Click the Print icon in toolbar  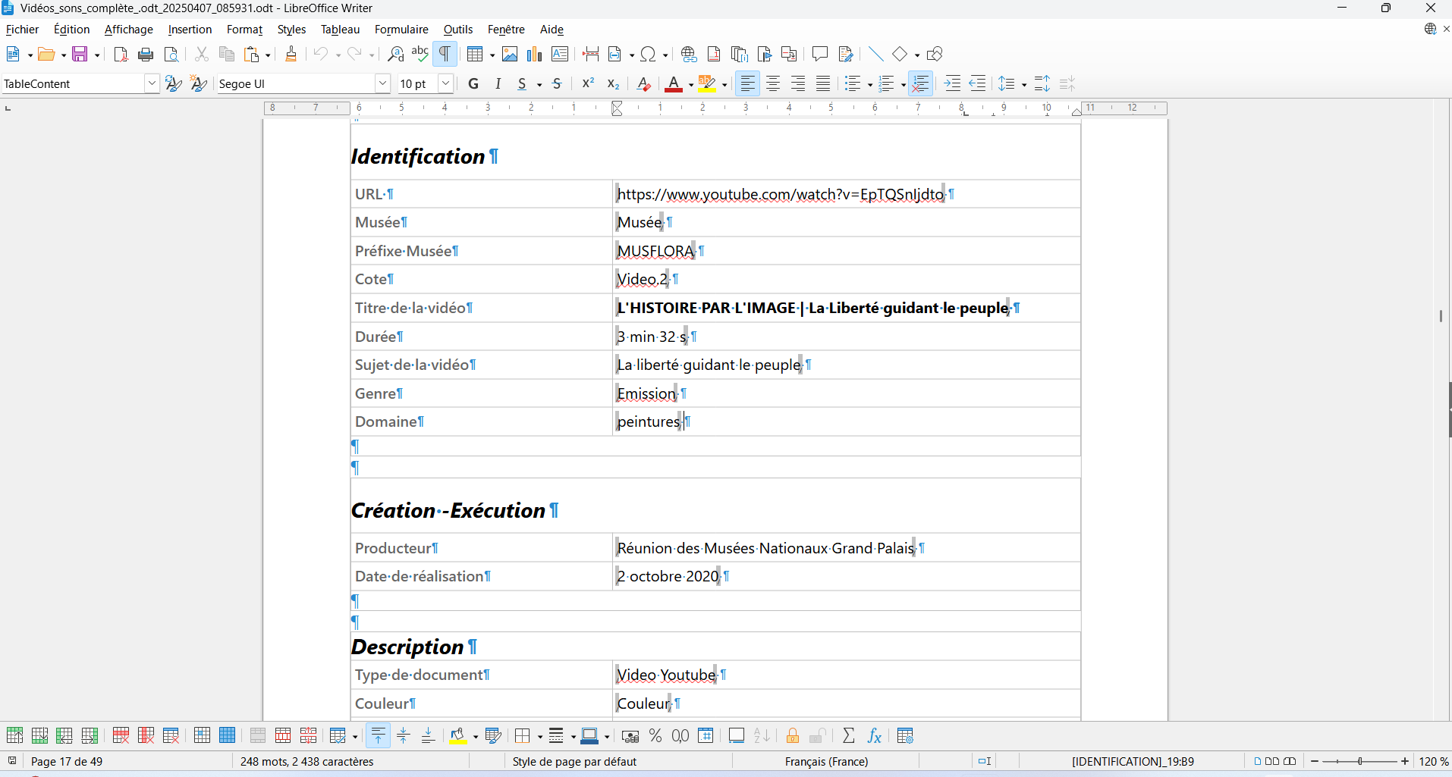pos(146,54)
